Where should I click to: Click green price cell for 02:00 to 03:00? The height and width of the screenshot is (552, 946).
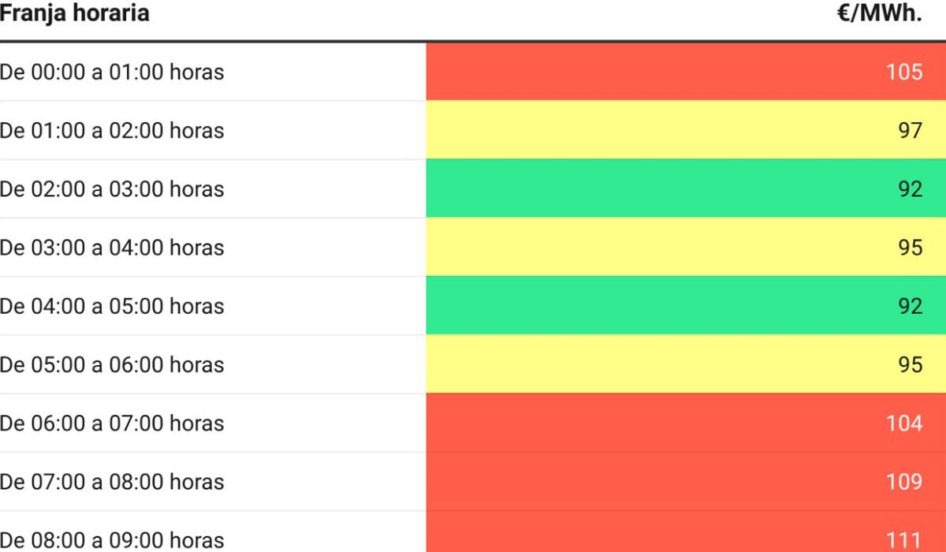(x=686, y=188)
